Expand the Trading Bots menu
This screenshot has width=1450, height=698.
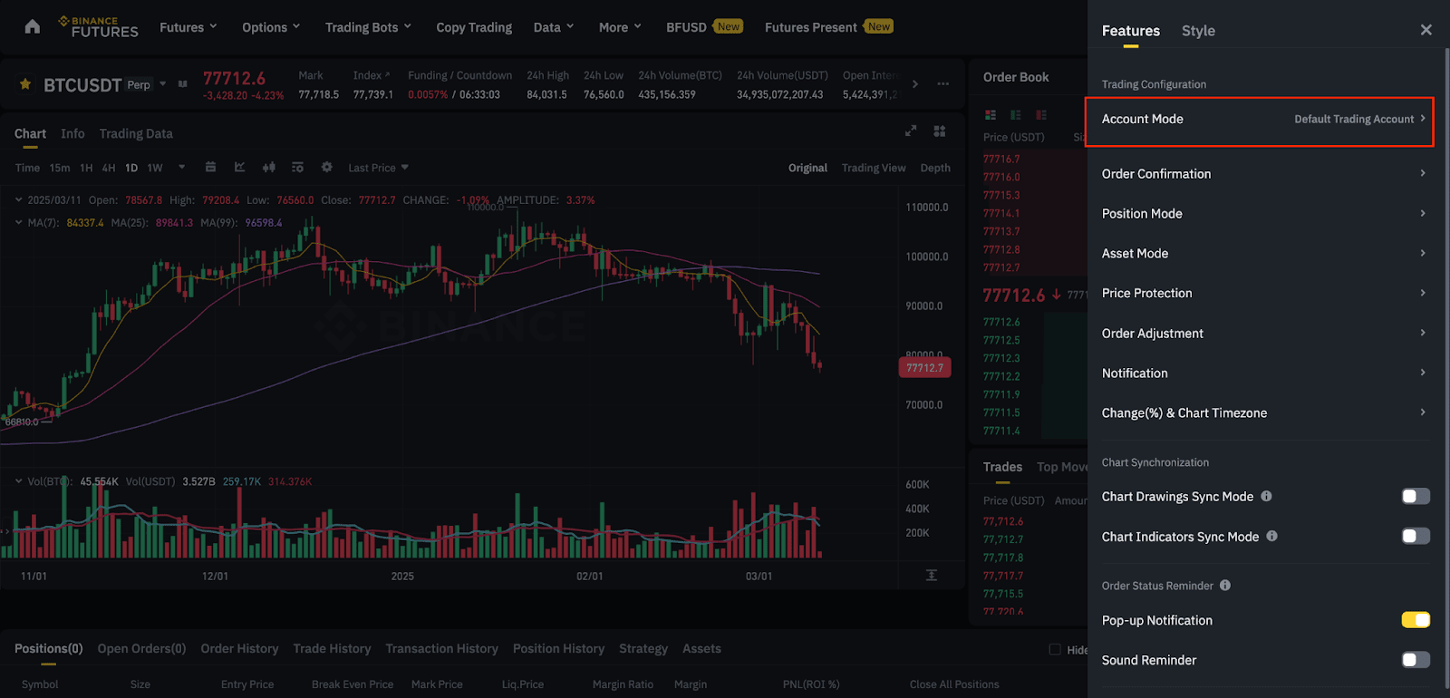[369, 27]
